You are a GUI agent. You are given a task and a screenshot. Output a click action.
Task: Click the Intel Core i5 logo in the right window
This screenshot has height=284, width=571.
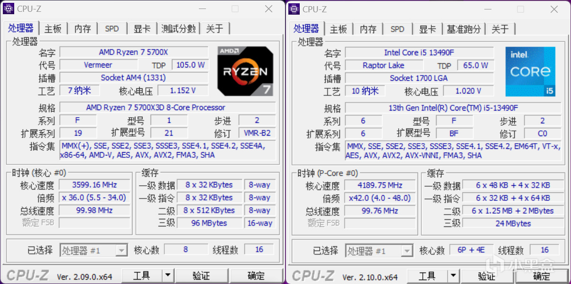tap(530, 71)
